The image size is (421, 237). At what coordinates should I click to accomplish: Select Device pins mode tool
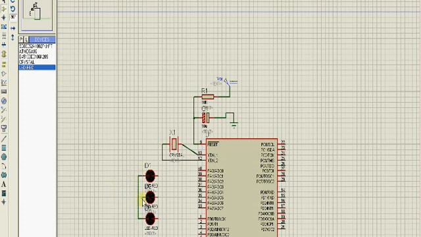tap(4, 74)
